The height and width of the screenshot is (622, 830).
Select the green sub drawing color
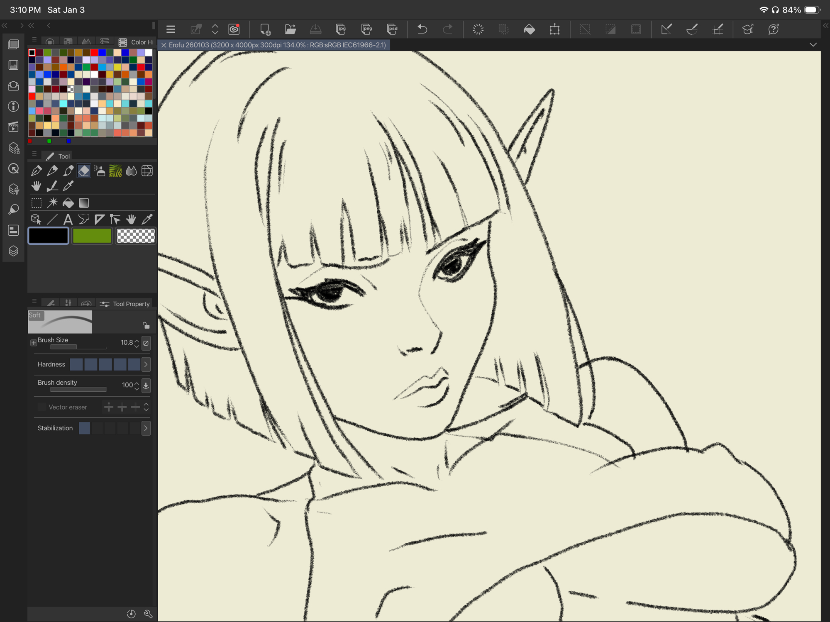coord(92,236)
